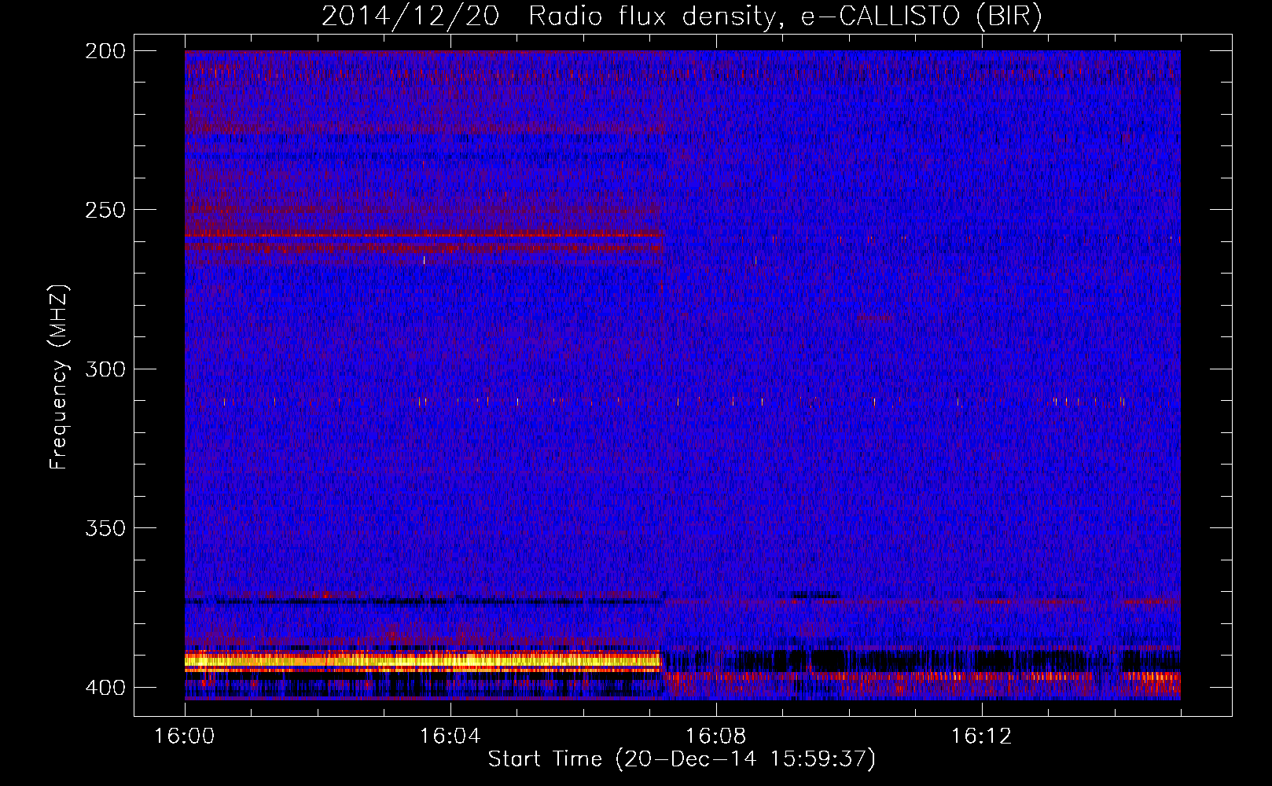Click the '16:04' time tick label
Screen dimensions: 1272x786
coord(450,736)
